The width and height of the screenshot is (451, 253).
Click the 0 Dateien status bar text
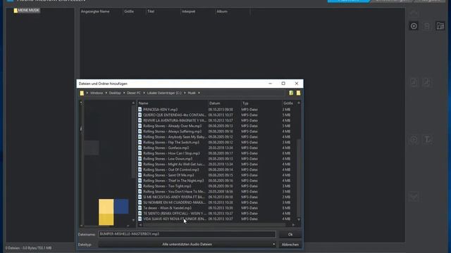click(x=28, y=248)
